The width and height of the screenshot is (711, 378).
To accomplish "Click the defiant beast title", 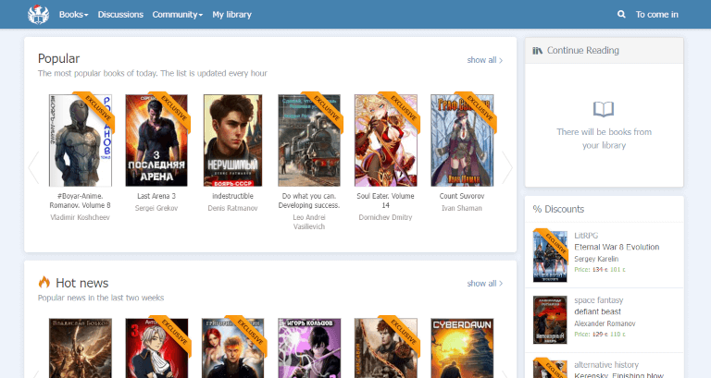I will (598, 311).
